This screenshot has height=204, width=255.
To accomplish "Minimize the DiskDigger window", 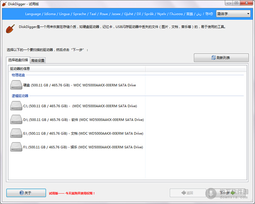I will click(x=229, y=3).
